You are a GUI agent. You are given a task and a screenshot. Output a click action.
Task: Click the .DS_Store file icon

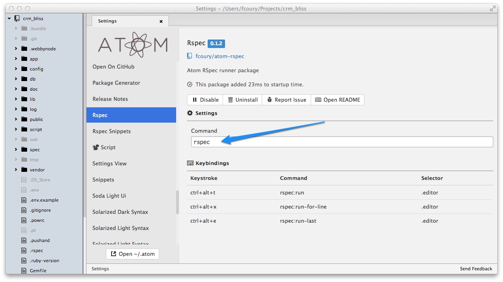[24, 180]
